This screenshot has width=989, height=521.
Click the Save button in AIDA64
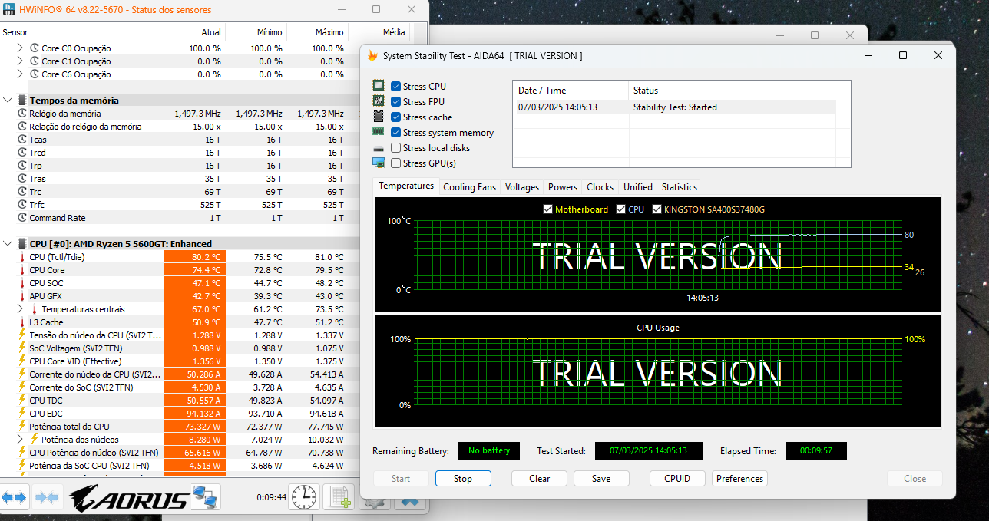pyautogui.click(x=601, y=478)
